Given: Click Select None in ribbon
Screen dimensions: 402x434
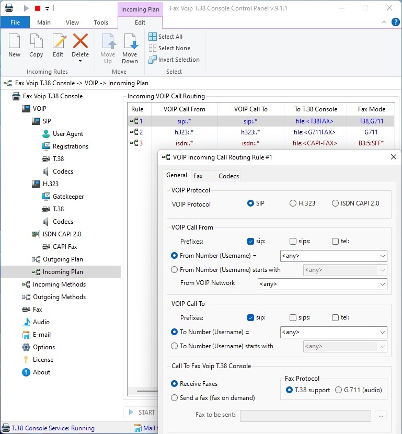Looking at the screenshot, I should [169, 48].
